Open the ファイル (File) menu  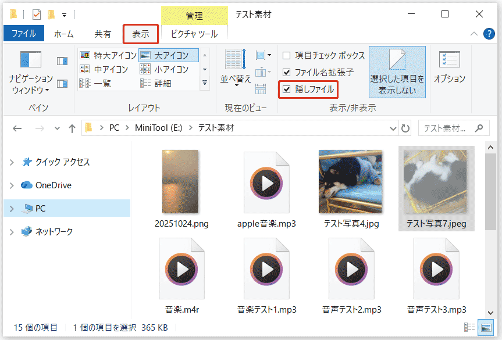point(23,34)
